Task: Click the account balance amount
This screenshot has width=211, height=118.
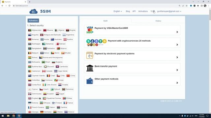Action: click(153, 11)
